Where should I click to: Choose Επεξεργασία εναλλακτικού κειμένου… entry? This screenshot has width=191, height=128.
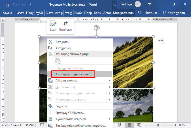[x=80, y=125]
